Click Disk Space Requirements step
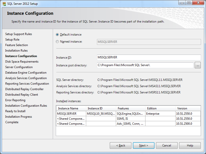This screenshot has width=206, height=154. pos(22,62)
